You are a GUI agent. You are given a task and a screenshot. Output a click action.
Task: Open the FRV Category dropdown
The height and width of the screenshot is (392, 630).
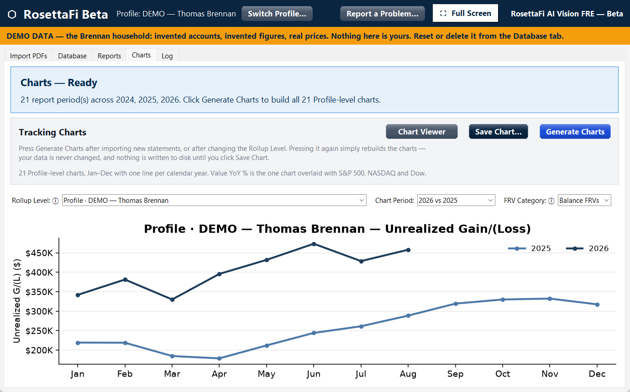(584, 200)
